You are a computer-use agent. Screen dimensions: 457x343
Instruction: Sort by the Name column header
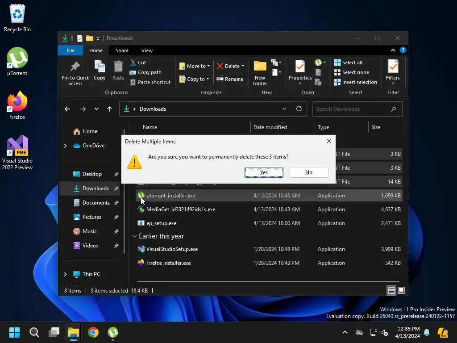(x=150, y=127)
